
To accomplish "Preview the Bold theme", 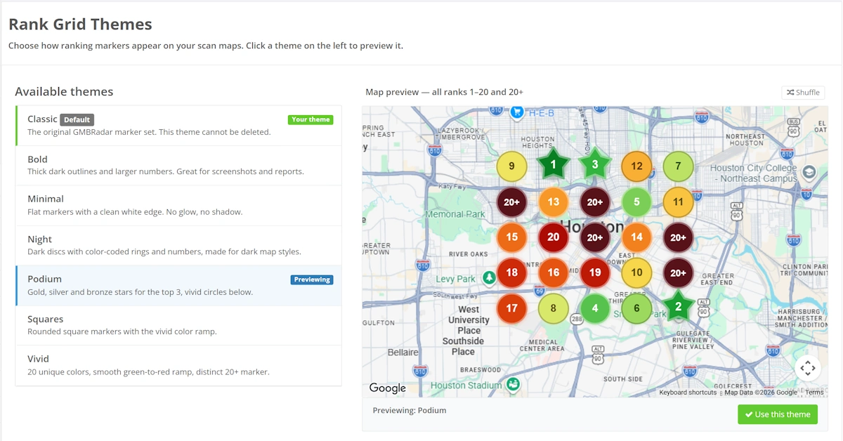I will (x=179, y=166).
